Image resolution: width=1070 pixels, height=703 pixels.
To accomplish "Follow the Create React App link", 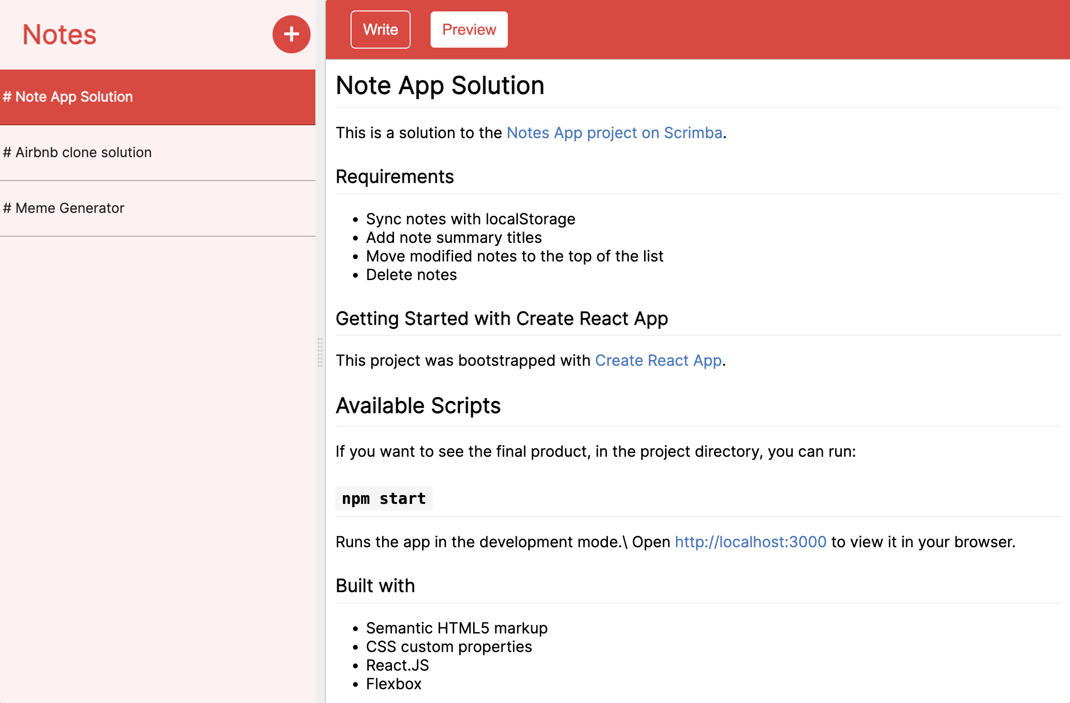I will (x=658, y=361).
